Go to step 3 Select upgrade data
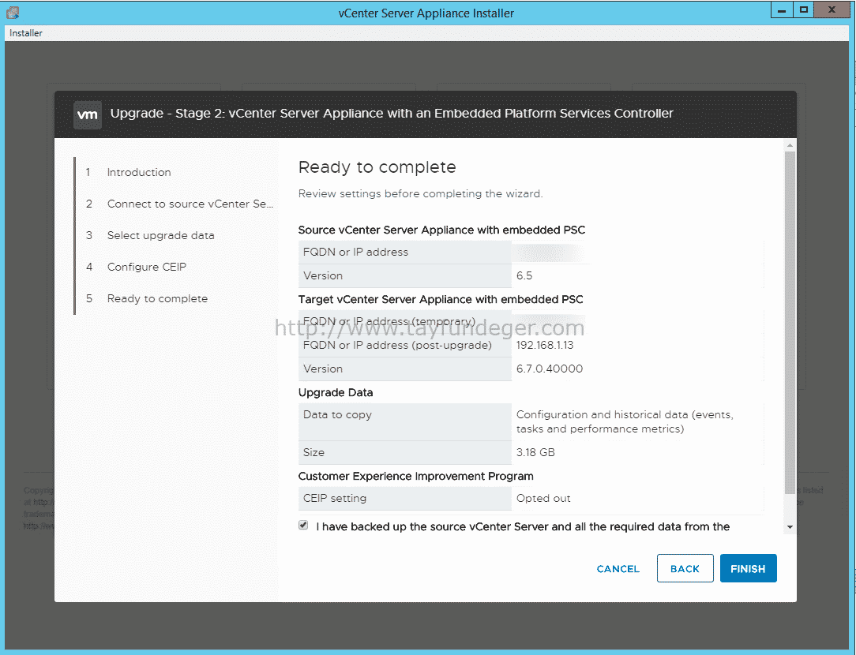The image size is (856, 655). click(x=160, y=236)
